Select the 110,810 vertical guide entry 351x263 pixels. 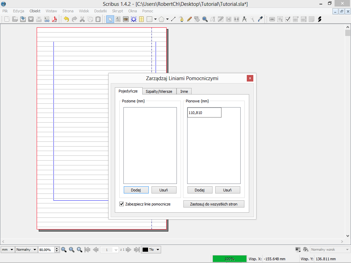click(204, 113)
